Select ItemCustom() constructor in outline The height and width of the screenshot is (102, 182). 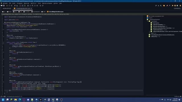pyautogui.click(x=155, y=23)
